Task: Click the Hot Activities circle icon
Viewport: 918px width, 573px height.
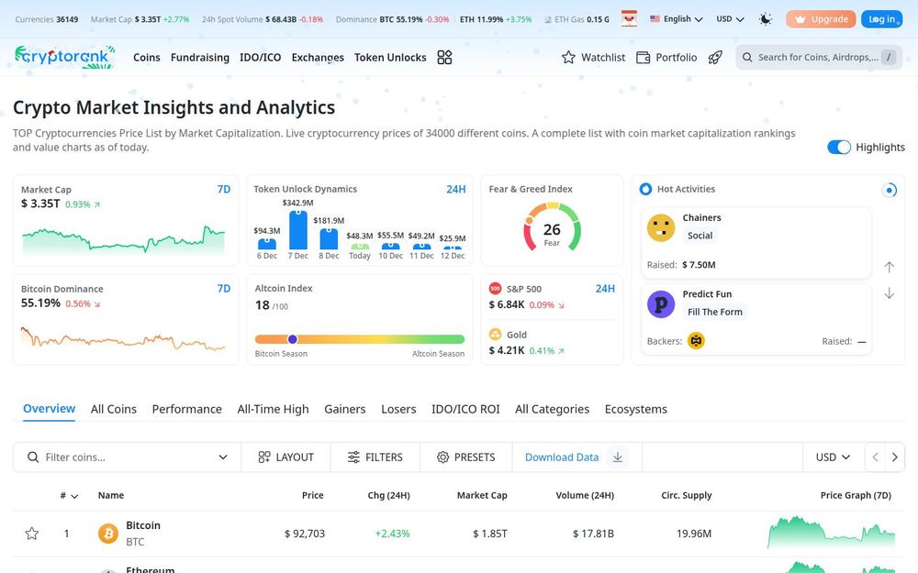Action: point(645,189)
